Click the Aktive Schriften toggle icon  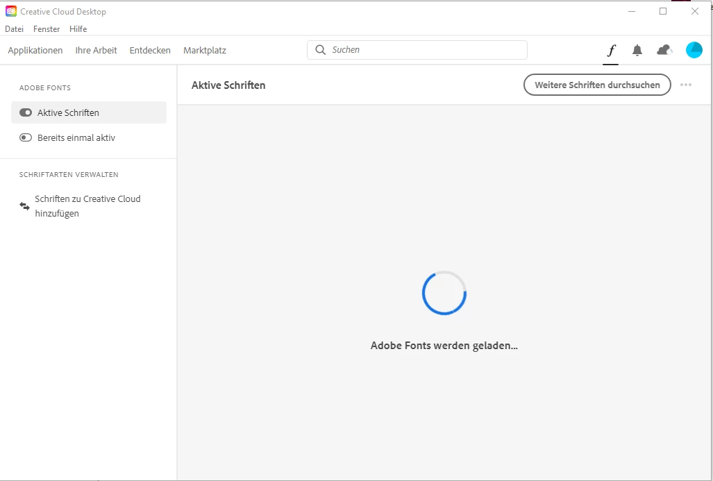26,112
